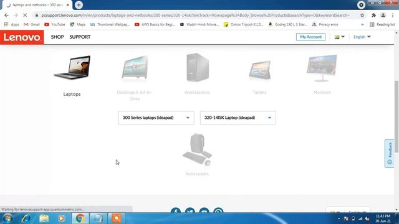Image resolution: width=399 pixels, height=224 pixels.
Task: Select the Tablets category image
Action: (x=259, y=70)
